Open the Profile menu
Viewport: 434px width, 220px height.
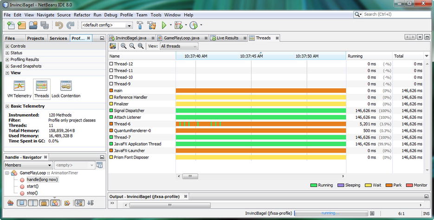127,15
